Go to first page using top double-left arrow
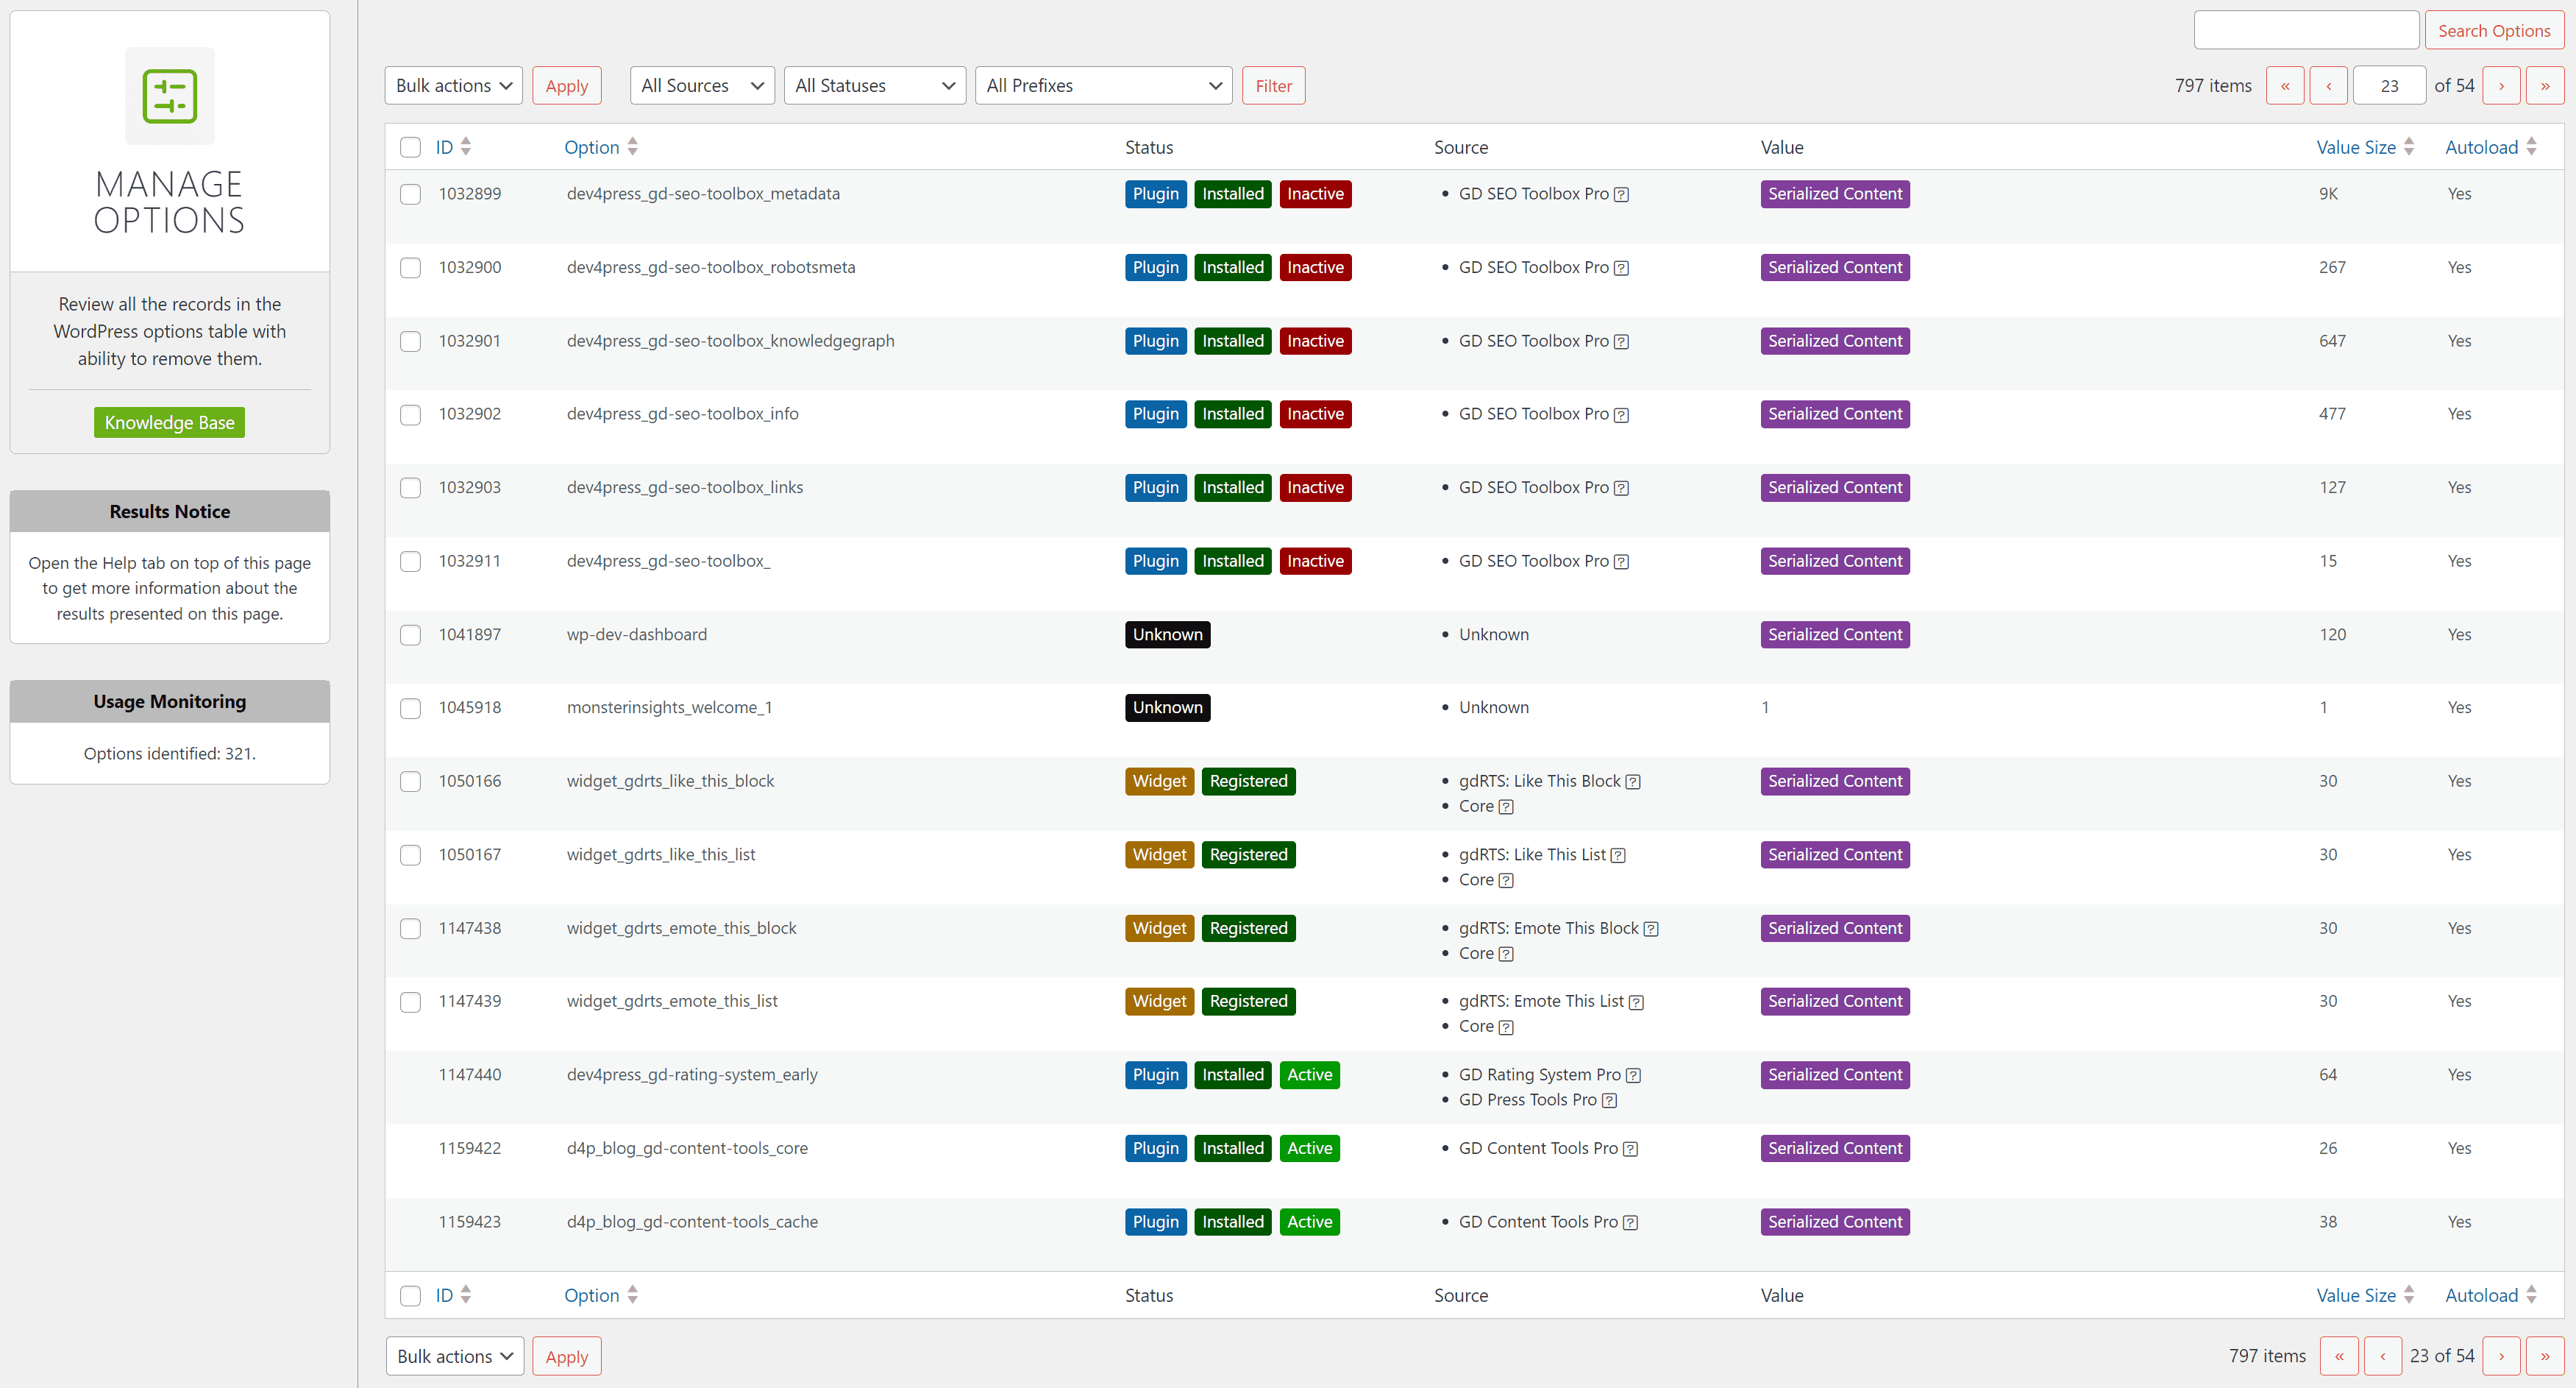Viewport: 2576px width, 1388px height. [x=2285, y=86]
